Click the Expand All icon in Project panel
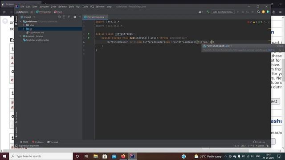 pyautogui.click(x=64, y=17)
